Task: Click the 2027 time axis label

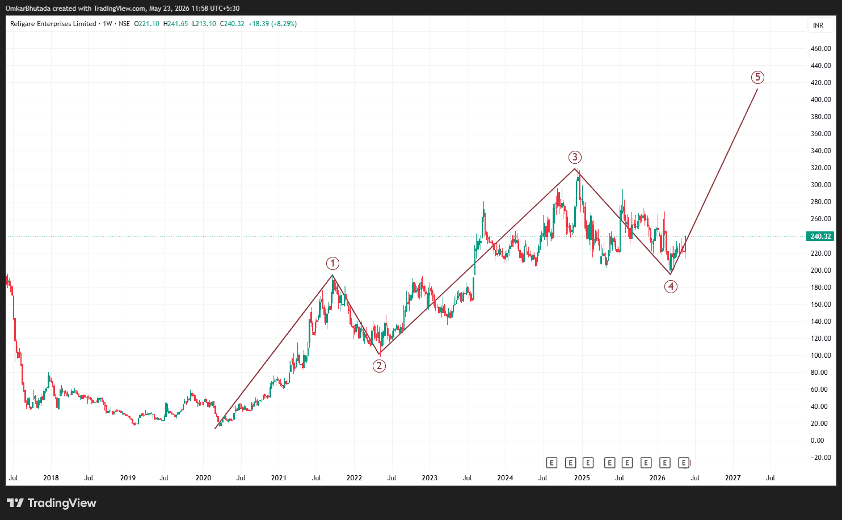Action: (733, 478)
